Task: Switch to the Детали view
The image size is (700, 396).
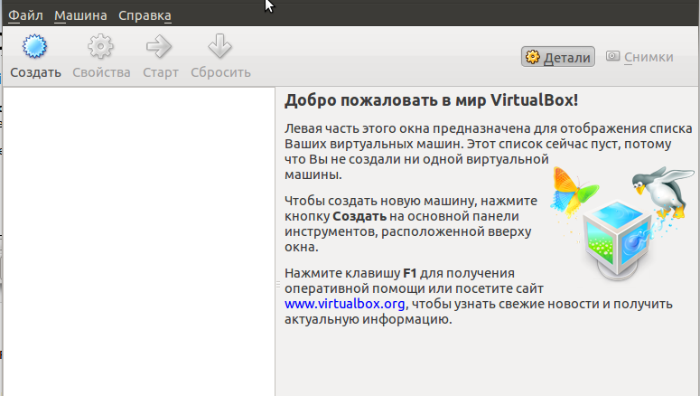Action: pyautogui.click(x=558, y=57)
